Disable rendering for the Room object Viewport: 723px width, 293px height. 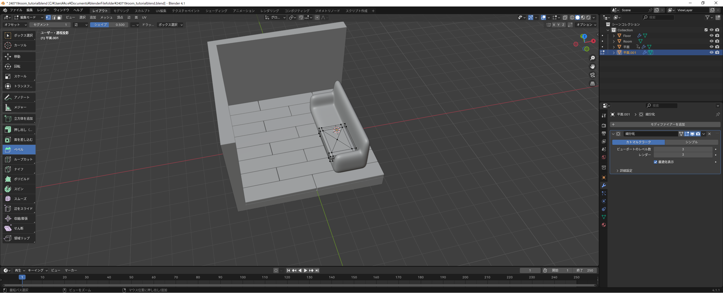(717, 41)
